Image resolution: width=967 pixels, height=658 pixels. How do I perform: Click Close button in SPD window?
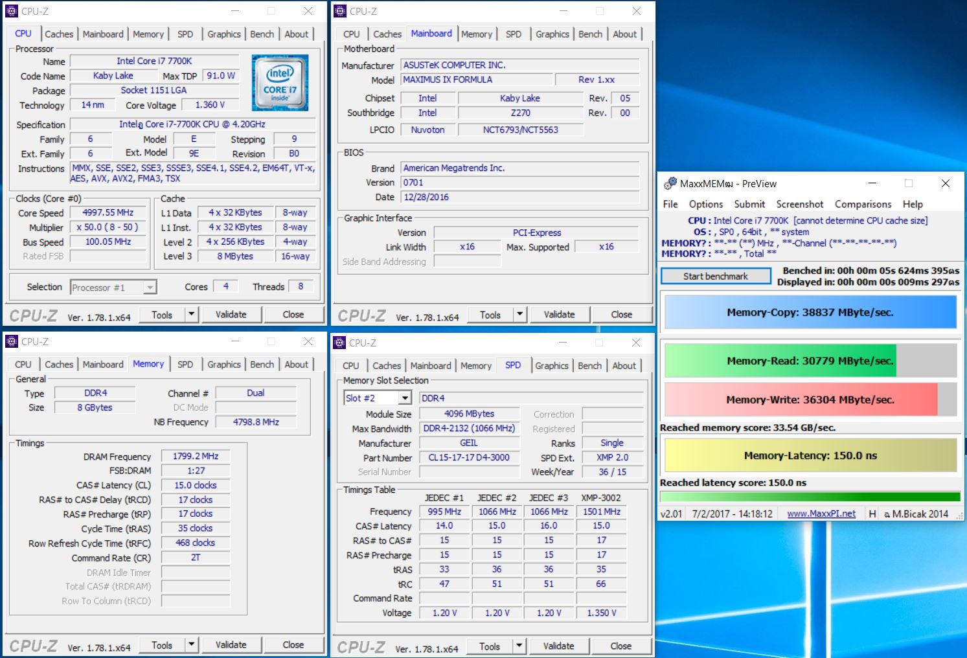click(x=621, y=646)
